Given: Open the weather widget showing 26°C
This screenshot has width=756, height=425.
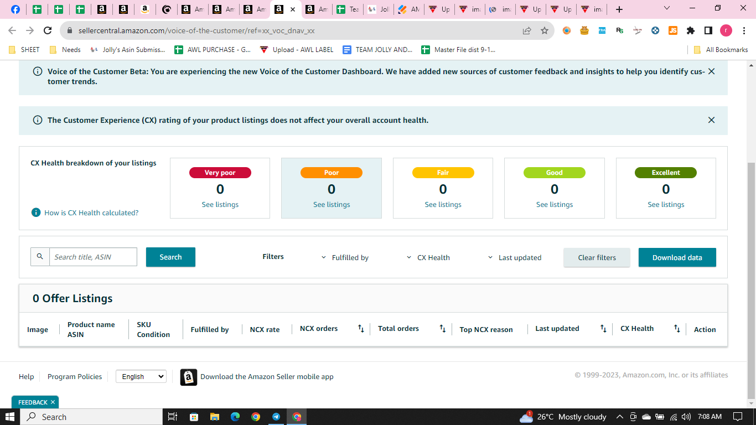Looking at the screenshot, I should pos(563,417).
